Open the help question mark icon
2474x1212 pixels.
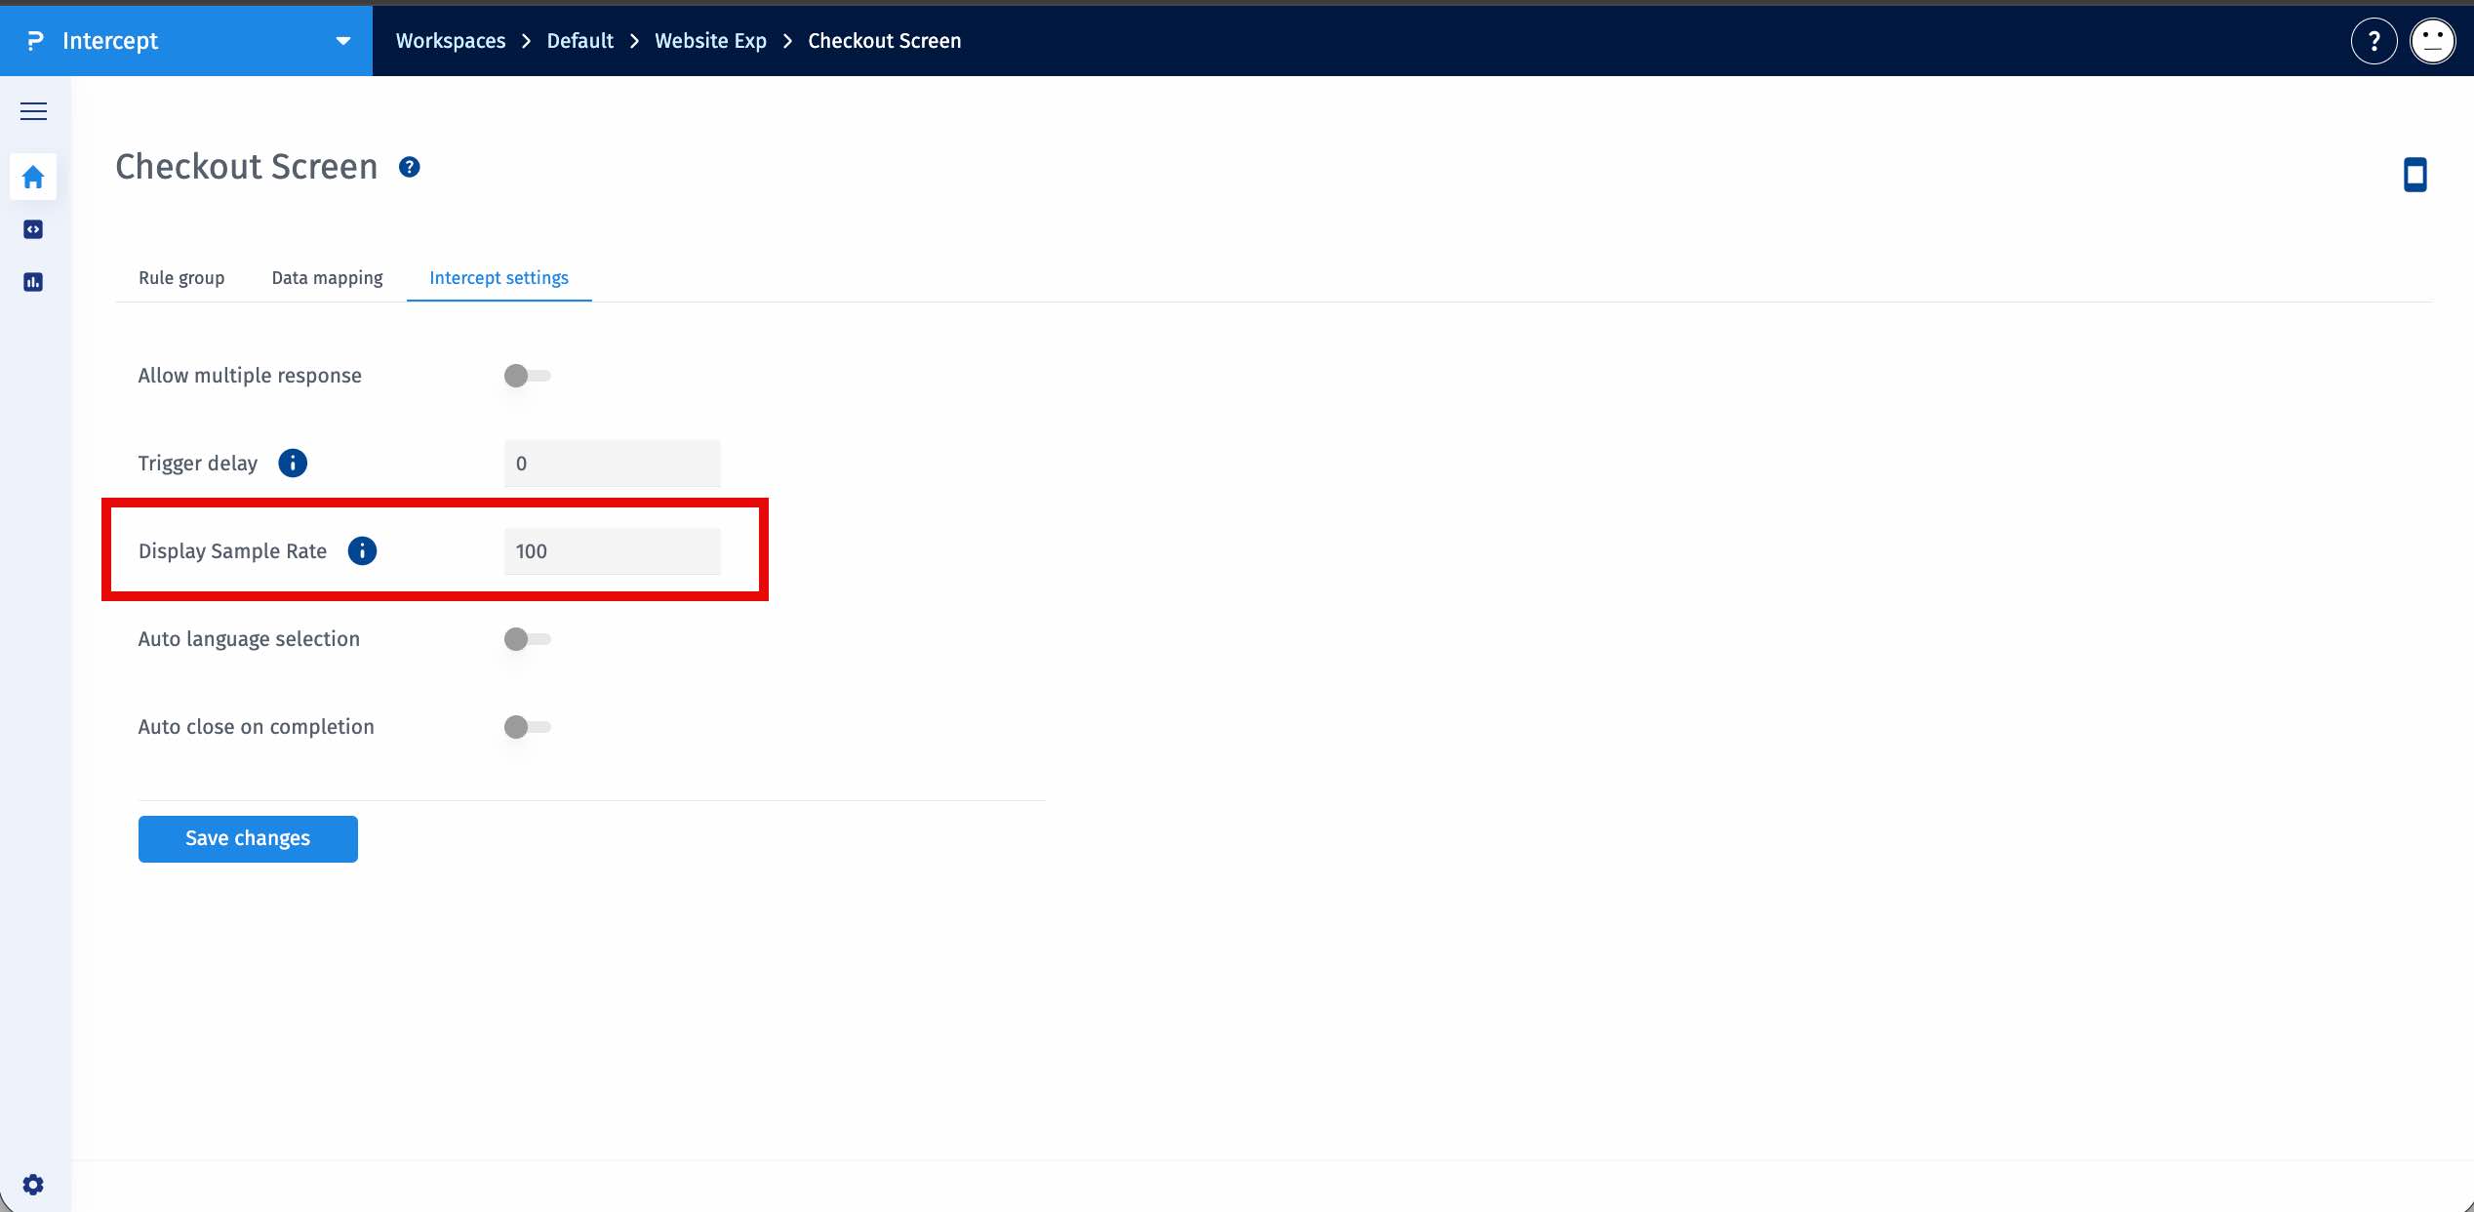(x=2374, y=40)
